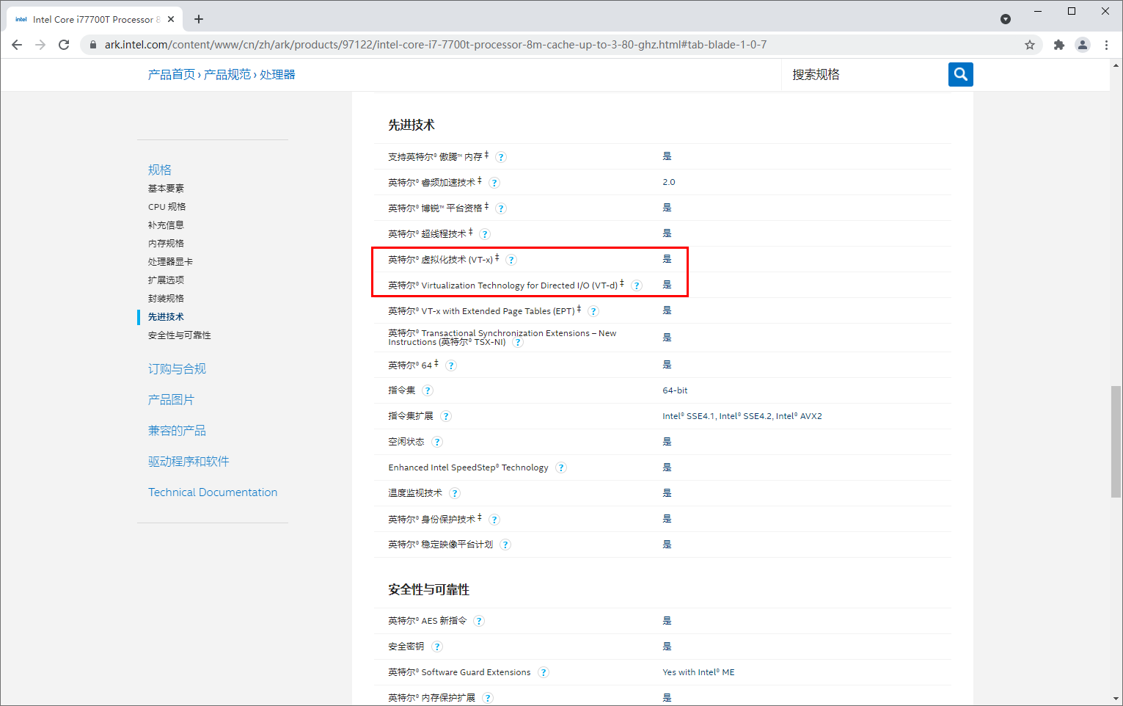Open 订购与合规 sidebar link
Screen dimensions: 1123x706
click(x=178, y=369)
